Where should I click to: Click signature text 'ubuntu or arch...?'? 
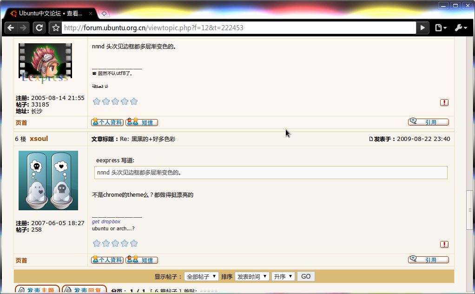(113, 228)
